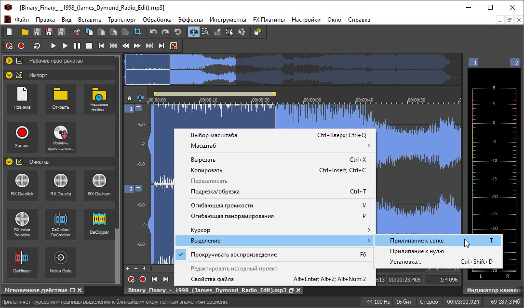524x308 pixels.
Task: Click the Play All button
Action: click(53, 46)
